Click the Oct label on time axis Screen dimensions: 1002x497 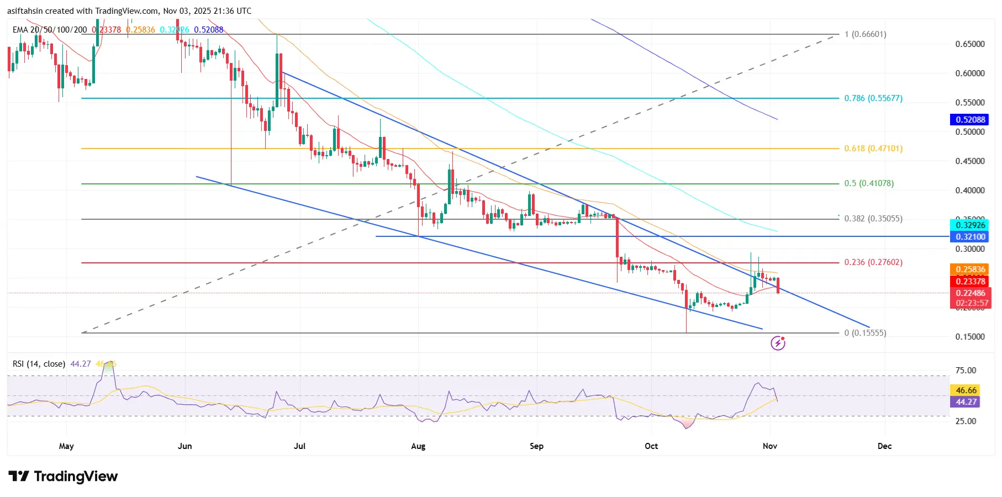point(651,446)
